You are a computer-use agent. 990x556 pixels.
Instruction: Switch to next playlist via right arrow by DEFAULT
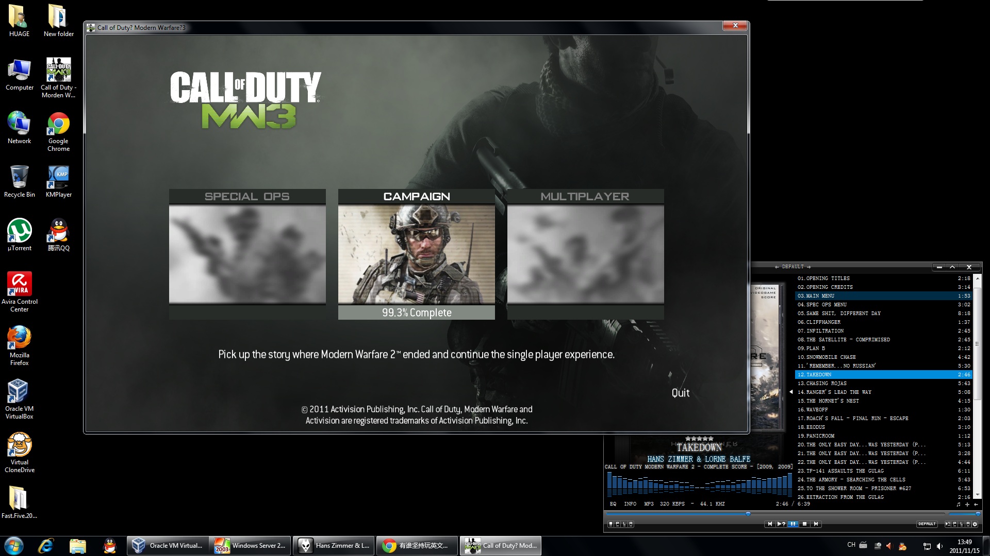click(x=808, y=267)
